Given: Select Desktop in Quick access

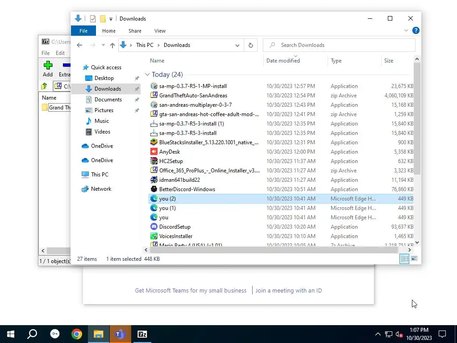Looking at the screenshot, I should click(x=104, y=78).
